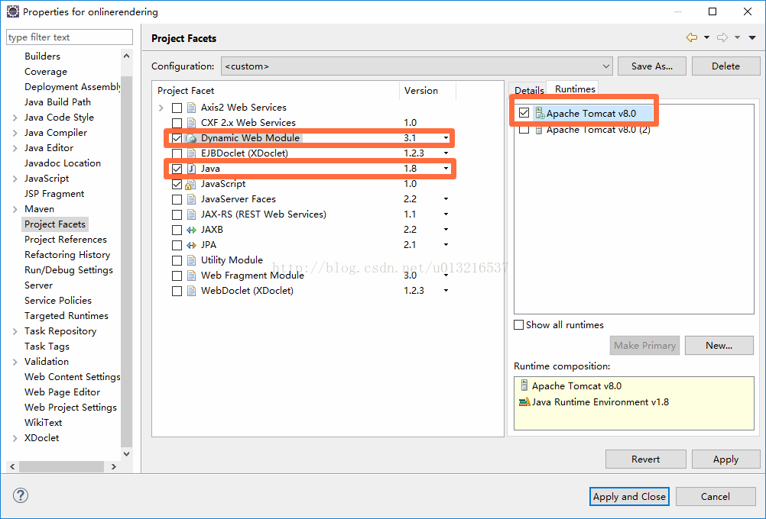Switch to the Details tab
Image resolution: width=766 pixels, height=519 pixels.
529,90
